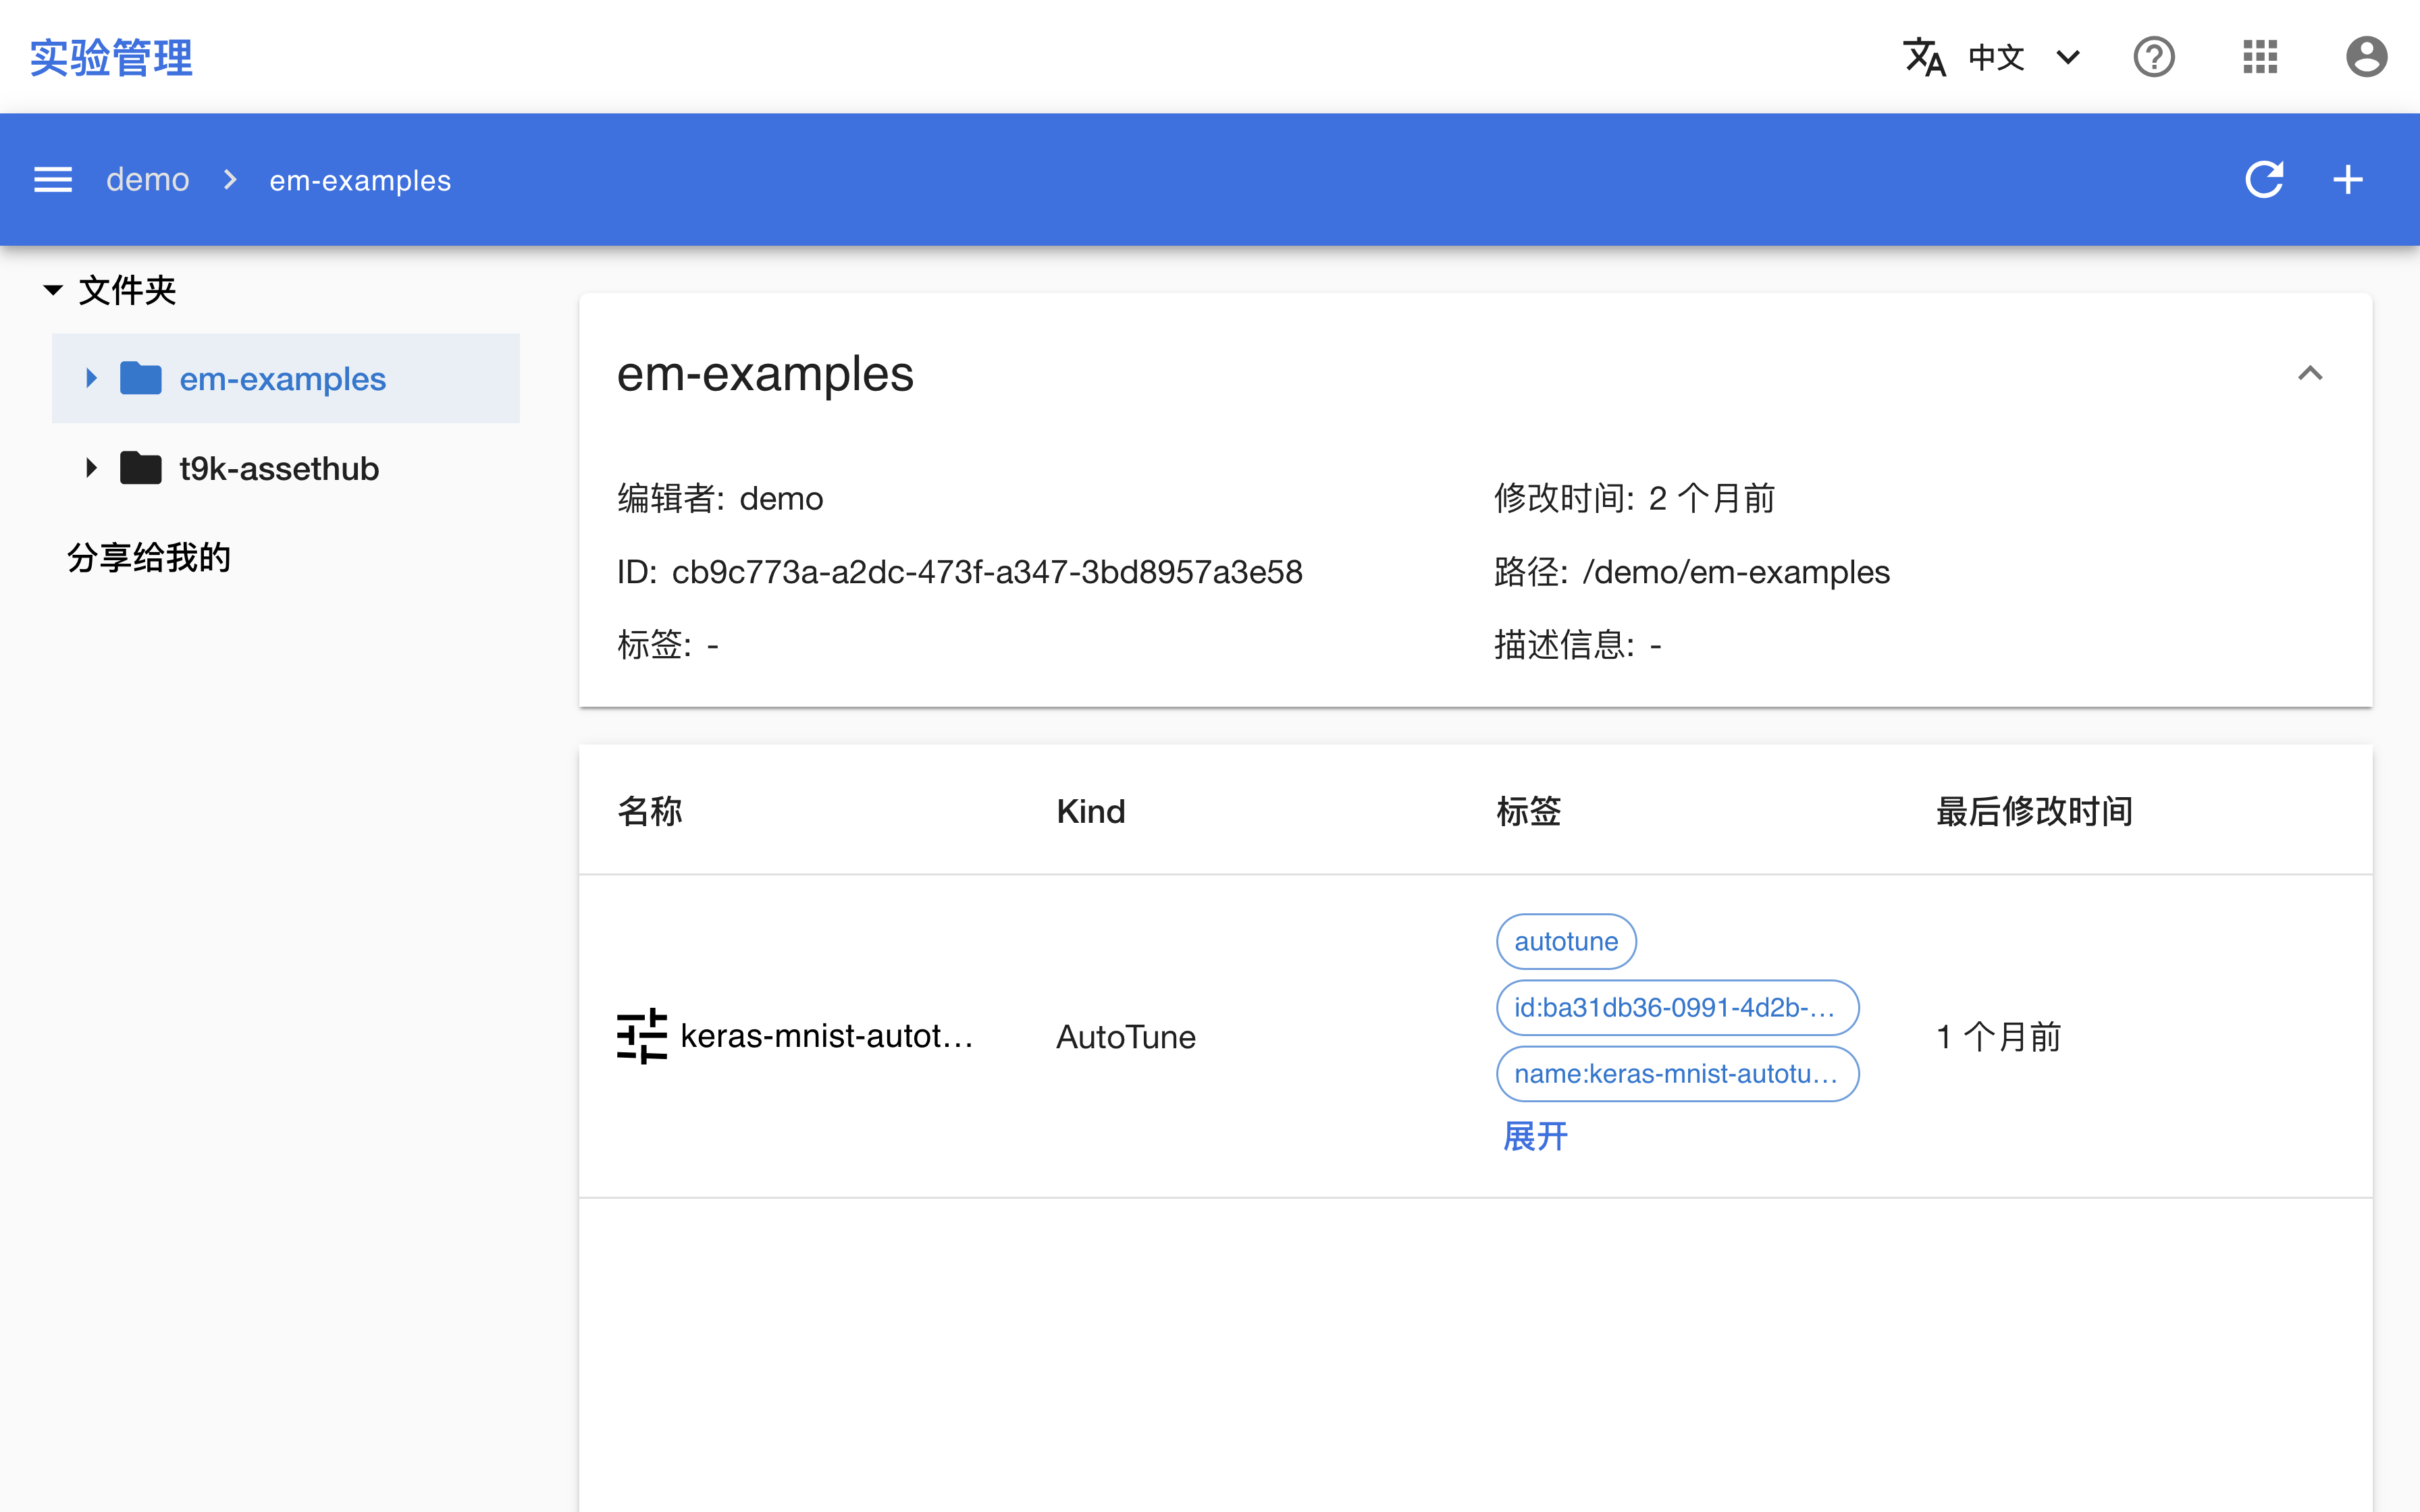The width and height of the screenshot is (2420, 1512).
Task: Click the Kind column header
Action: (x=1091, y=811)
